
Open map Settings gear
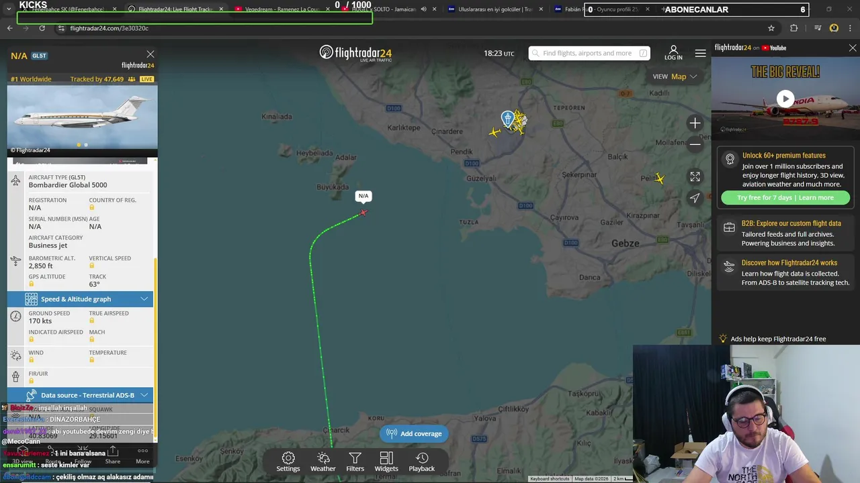click(288, 462)
